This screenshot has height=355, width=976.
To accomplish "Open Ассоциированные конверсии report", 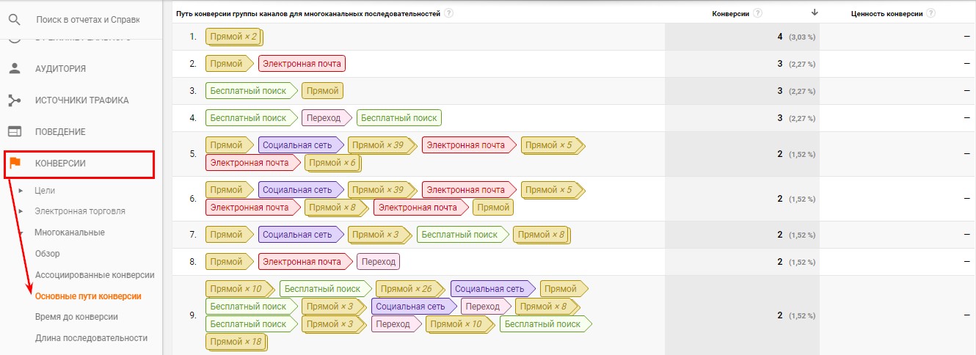I will click(x=95, y=275).
